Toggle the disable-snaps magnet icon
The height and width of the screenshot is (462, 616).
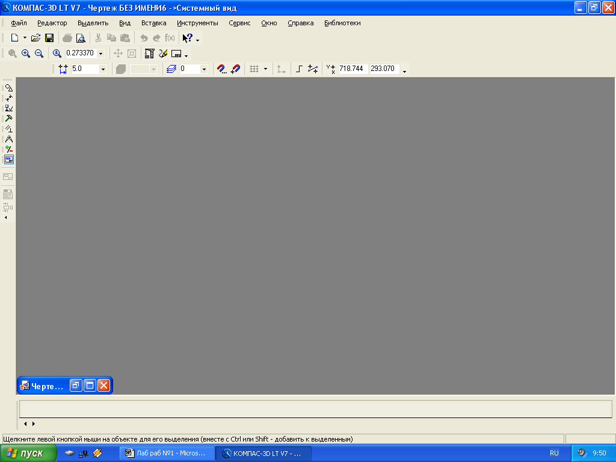(x=235, y=69)
